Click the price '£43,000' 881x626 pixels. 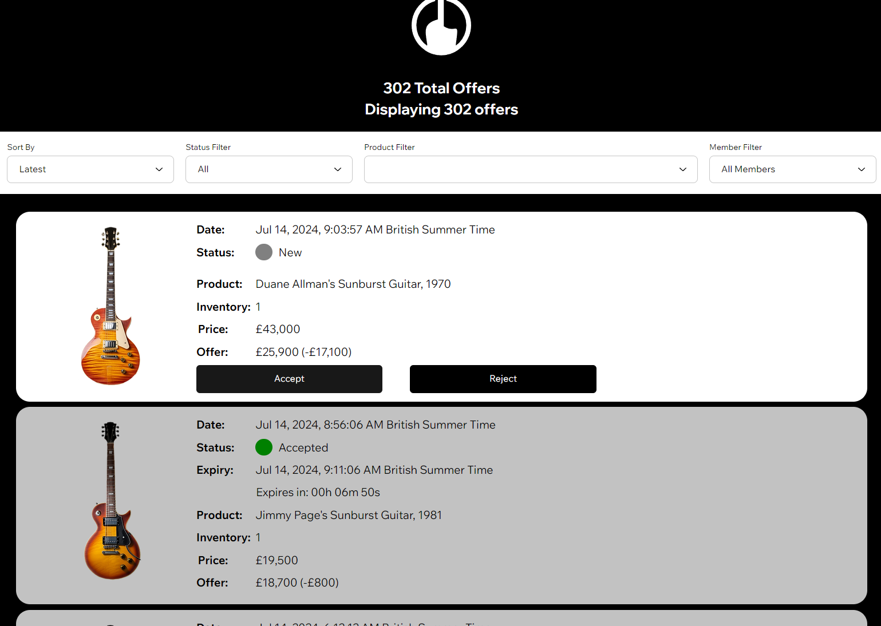click(x=278, y=329)
